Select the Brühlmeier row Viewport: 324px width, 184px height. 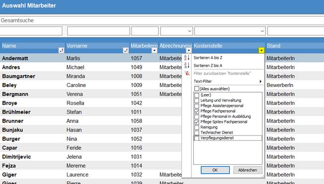(x=91, y=112)
